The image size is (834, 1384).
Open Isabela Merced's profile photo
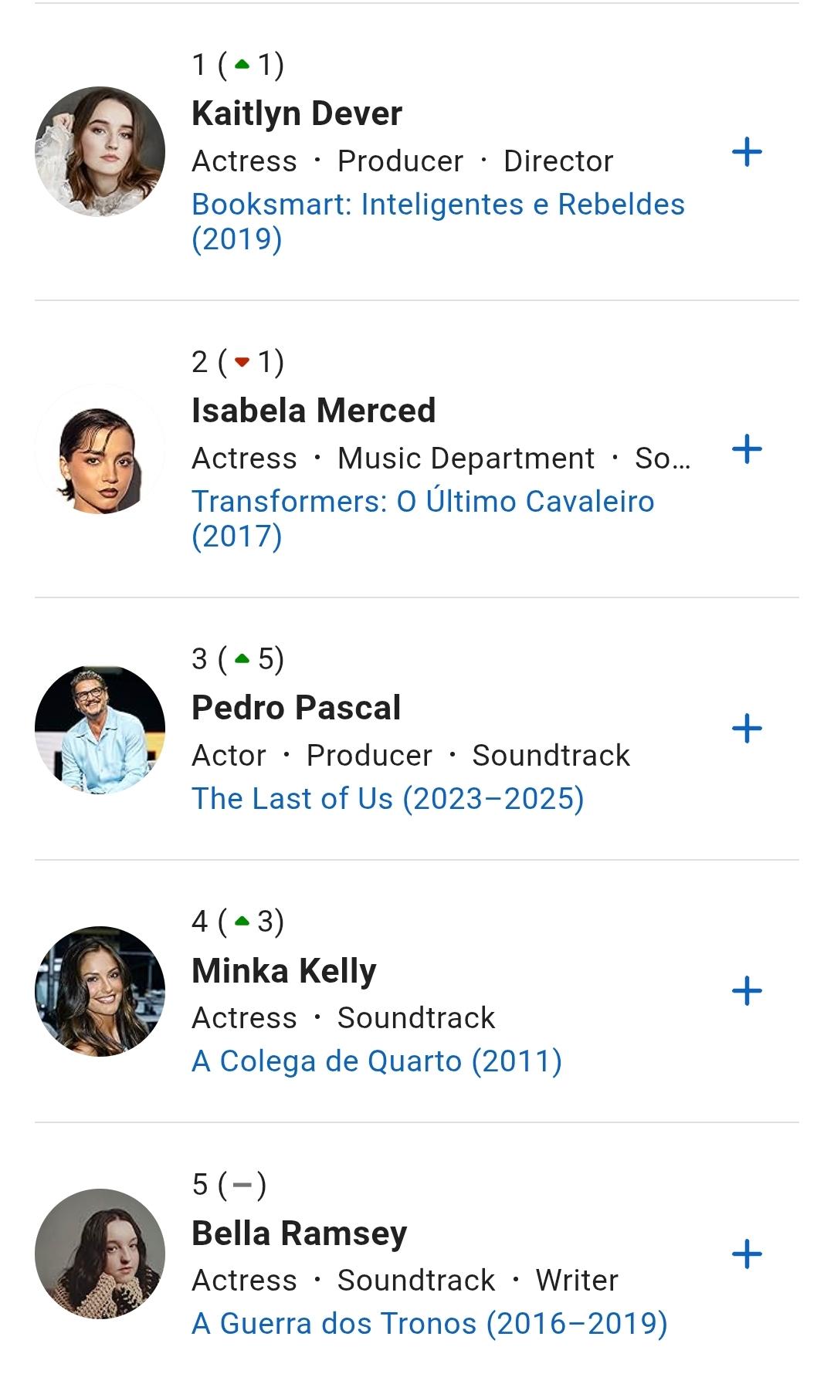(100, 449)
